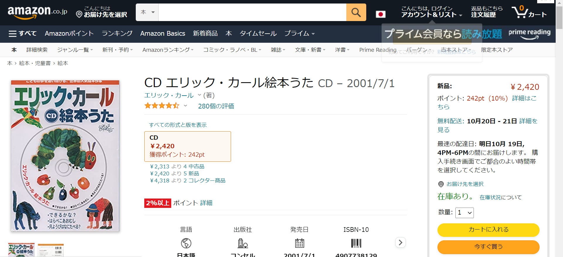
Task: Open the 数量 quantity selector
Action: pos(464,213)
